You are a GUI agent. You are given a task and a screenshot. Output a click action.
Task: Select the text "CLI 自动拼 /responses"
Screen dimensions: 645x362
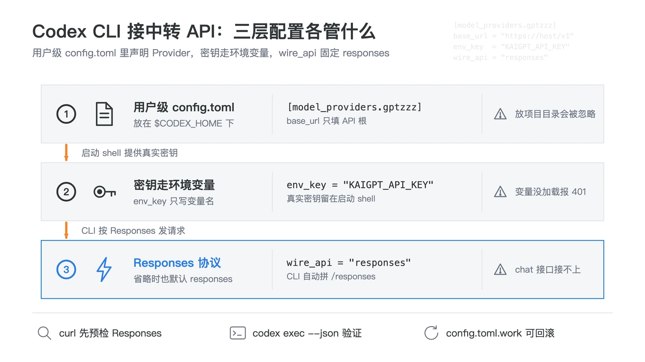point(331,276)
